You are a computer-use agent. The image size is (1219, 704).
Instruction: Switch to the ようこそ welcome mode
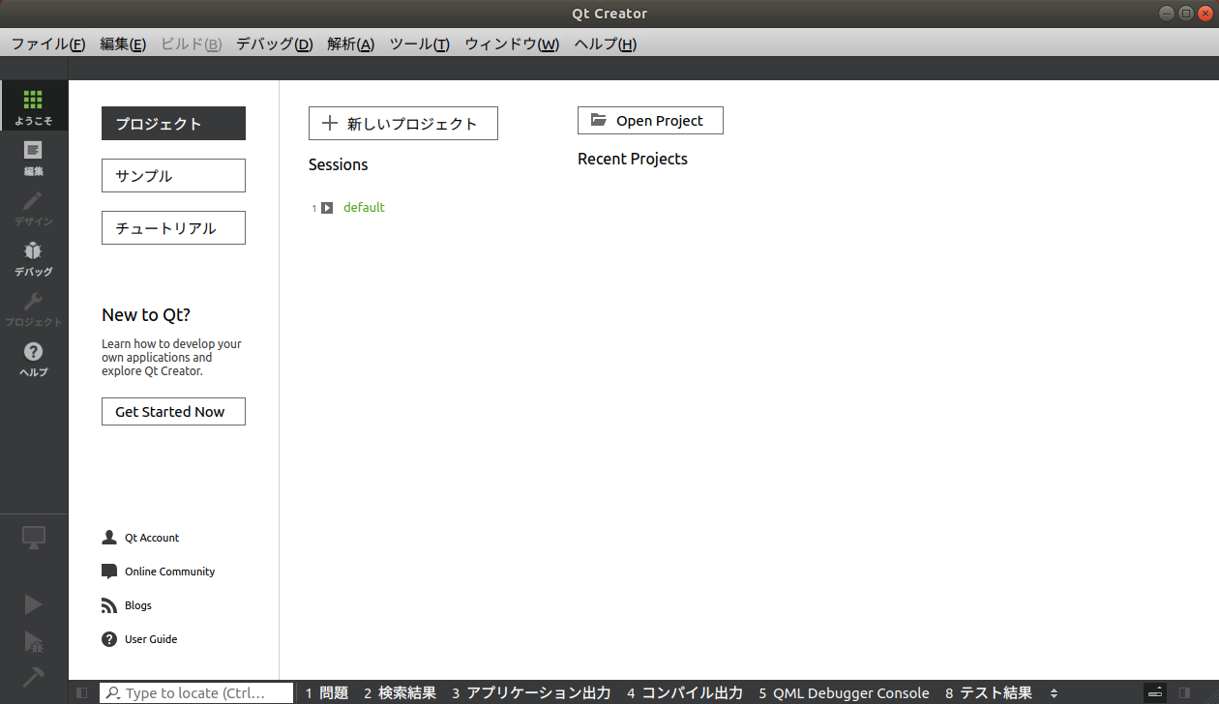pos(34,106)
